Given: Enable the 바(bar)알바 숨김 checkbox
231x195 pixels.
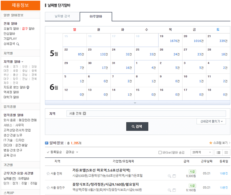Looking at the screenshot, I should (x=160, y=152).
